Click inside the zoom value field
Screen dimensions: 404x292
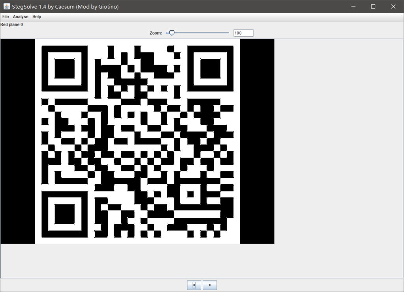click(x=243, y=33)
